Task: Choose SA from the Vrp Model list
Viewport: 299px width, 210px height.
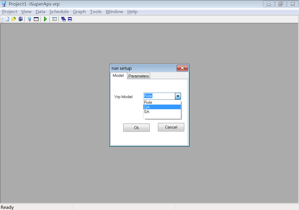Action: point(162,112)
